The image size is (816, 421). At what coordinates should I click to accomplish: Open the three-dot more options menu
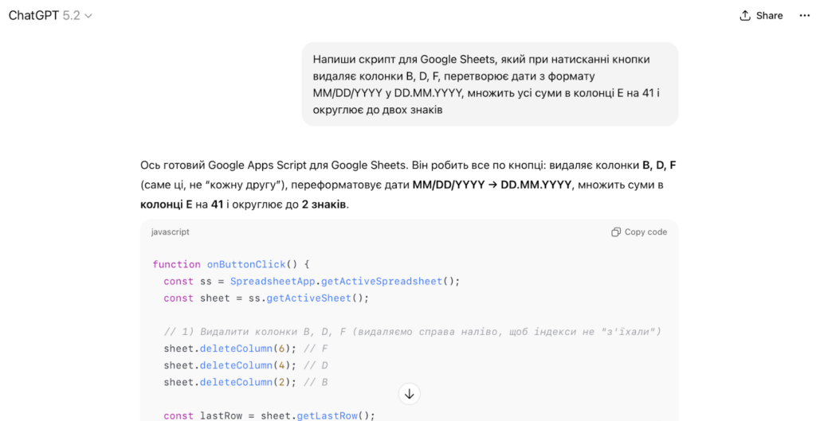[804, 16]
